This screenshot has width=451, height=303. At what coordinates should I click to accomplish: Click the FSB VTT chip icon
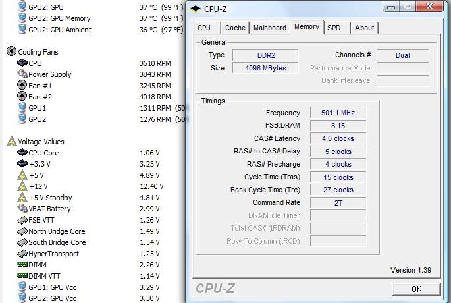pyautogui.click(x=22, y=220)
